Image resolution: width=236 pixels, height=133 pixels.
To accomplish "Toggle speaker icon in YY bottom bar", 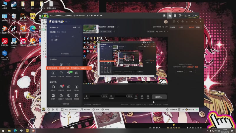I will [49, 109].
